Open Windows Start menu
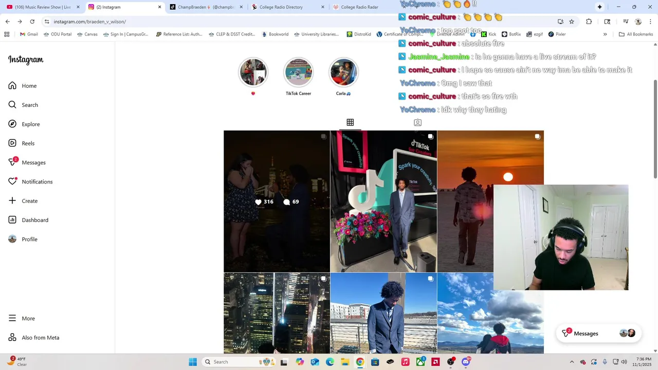The height and width of the screenshot is (370, 658). [193, 362]
